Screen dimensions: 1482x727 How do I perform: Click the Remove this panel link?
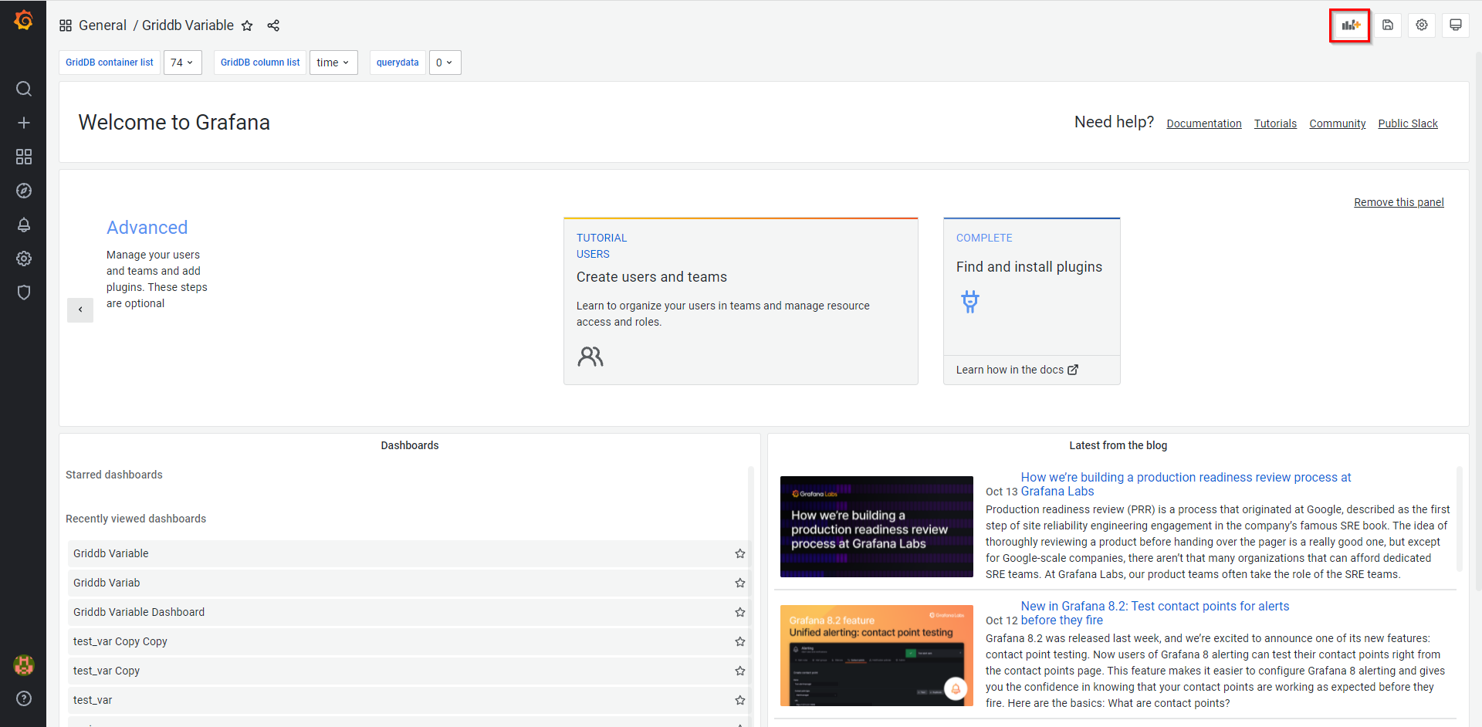coord(1398,202)
